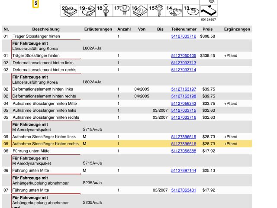Screen dimensions: 277x208
Task: Open part number 51127033712 link
Action: click(184, 36)
